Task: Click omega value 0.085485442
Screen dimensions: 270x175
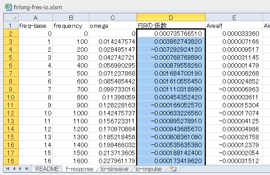Action: pos(113,81)
